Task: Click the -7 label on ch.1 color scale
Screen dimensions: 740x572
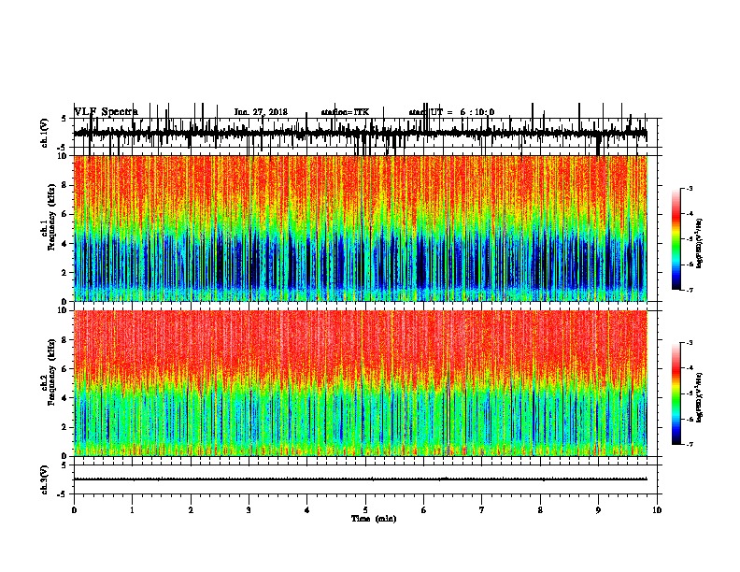Action: point(689,290)
